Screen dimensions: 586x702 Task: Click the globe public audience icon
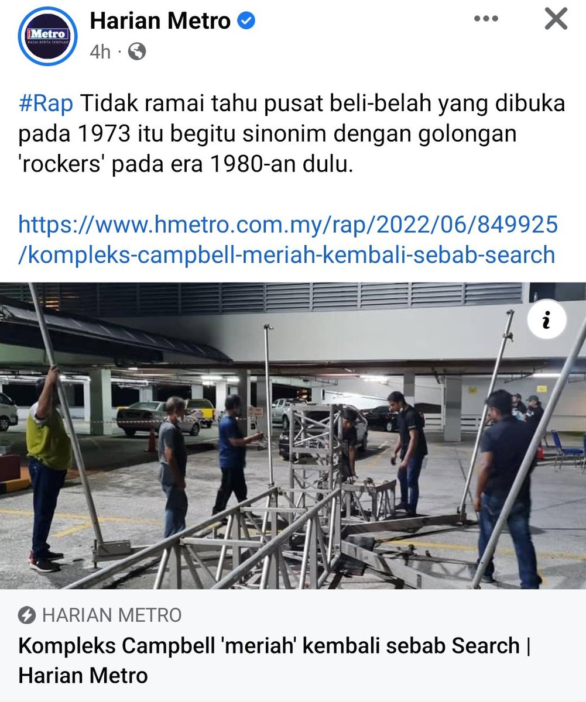(x=136, y=52)
